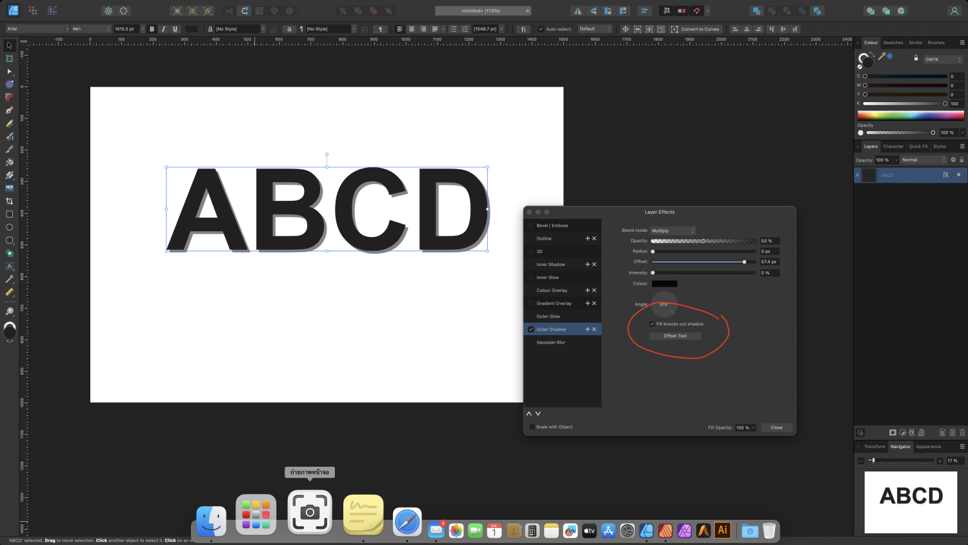968x545 pixels.
Task: Click the account person icon
Action: pos(954,11)
